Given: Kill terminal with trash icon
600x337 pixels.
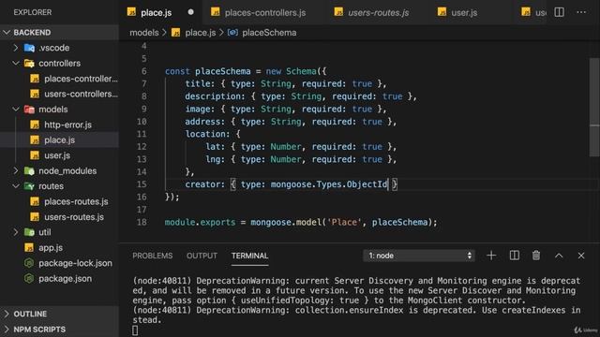Looking at the screenshot, I should pyautogui.click(x=536, y=256).
